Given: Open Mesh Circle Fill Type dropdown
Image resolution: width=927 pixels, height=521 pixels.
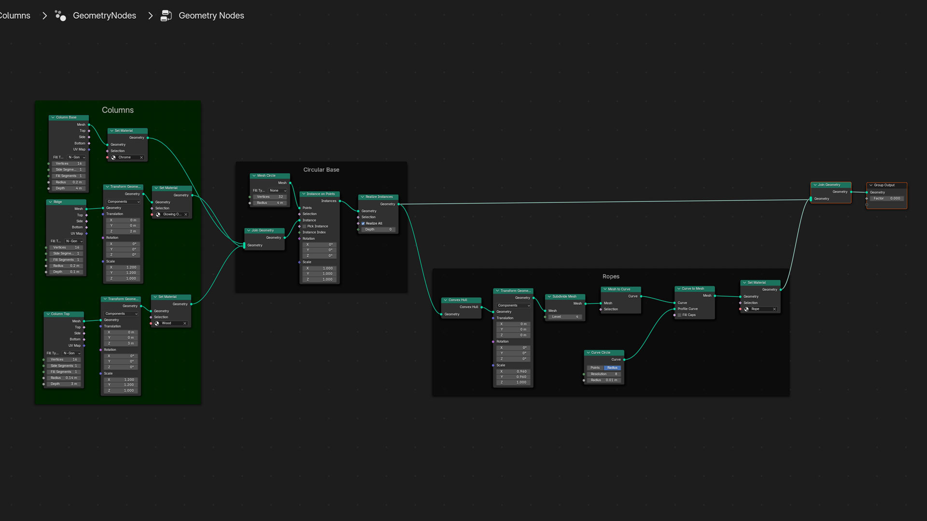Looking at the screenshot, I should pos(278,191).
